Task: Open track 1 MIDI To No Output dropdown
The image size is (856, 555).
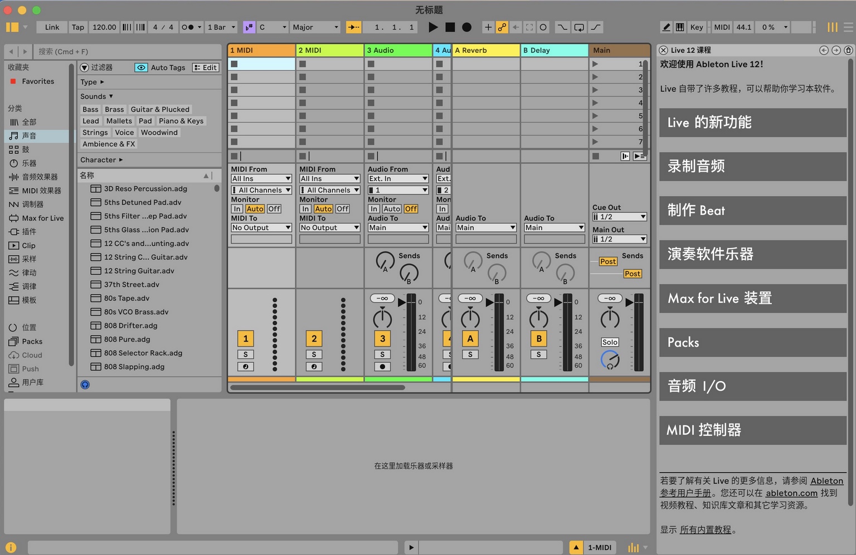Action: (x=261, y=227)
